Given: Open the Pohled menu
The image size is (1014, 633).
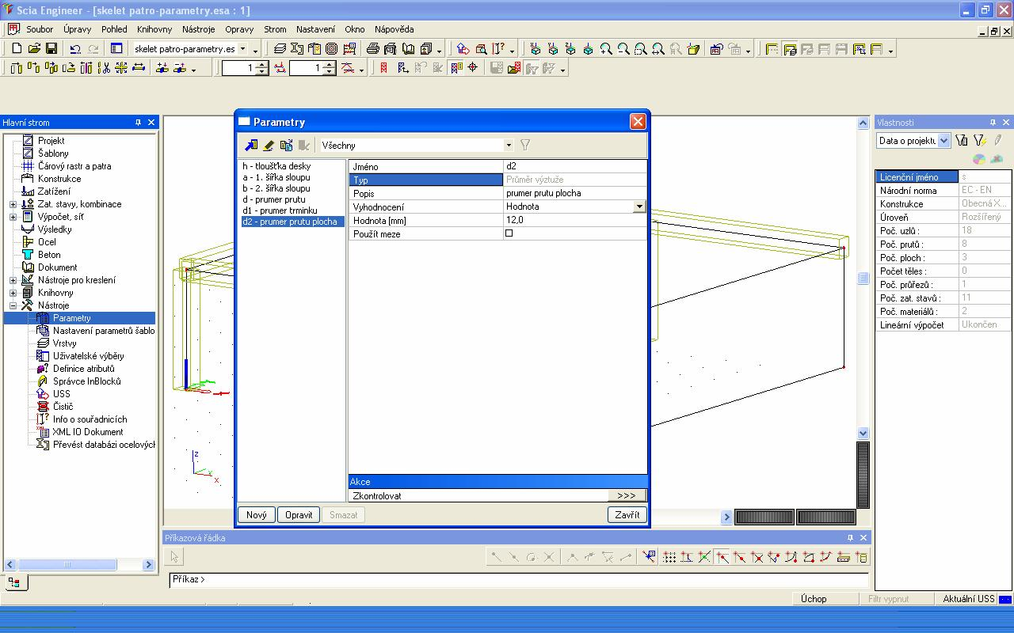Looking at the screenshot, I should point(114,29).
